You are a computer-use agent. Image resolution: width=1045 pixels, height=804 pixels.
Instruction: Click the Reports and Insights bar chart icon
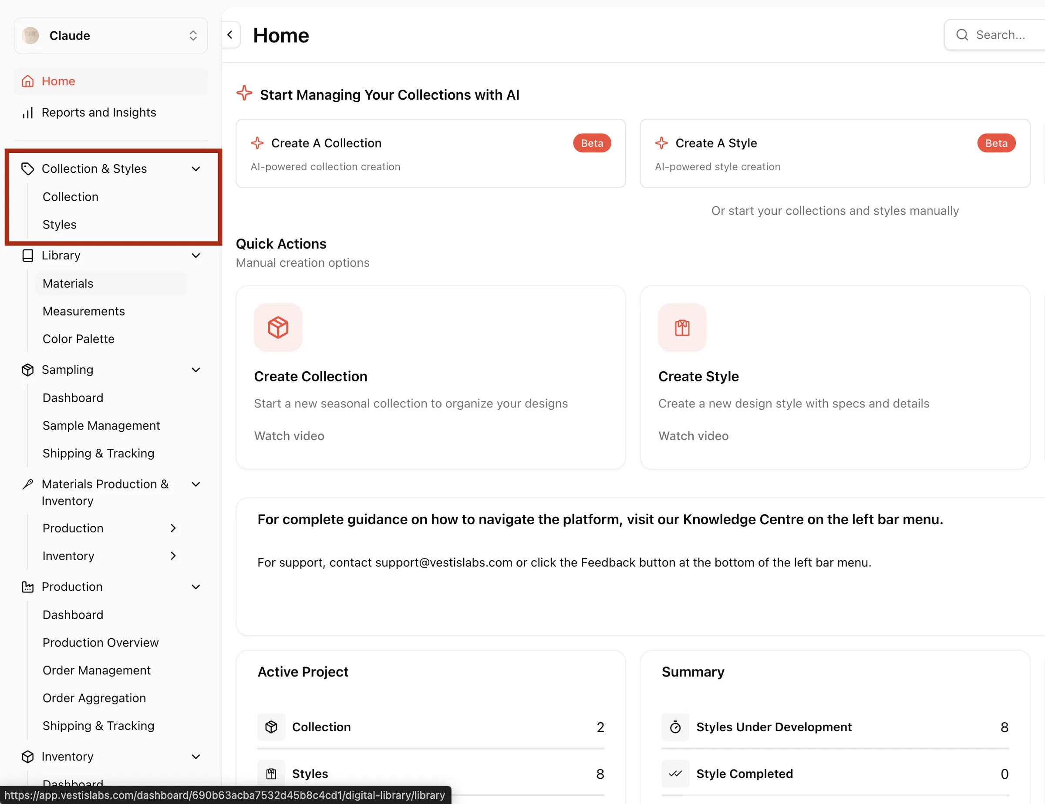pos(28,113)
